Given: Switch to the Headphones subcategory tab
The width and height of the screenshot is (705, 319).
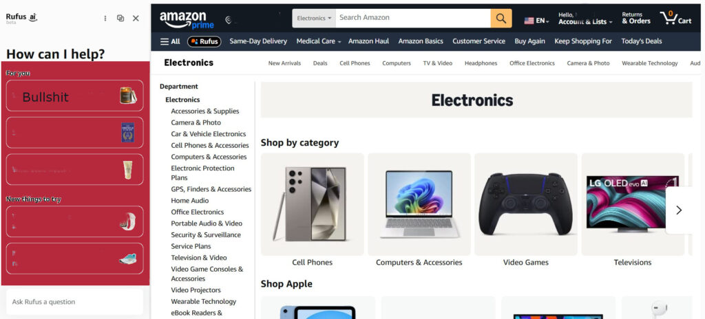Looking at the screenshot, I should click(x=481, y=63).
